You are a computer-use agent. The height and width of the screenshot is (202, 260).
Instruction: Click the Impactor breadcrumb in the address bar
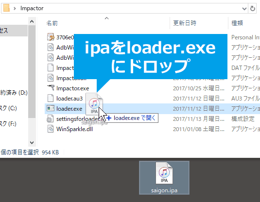[x=32, y=8]
